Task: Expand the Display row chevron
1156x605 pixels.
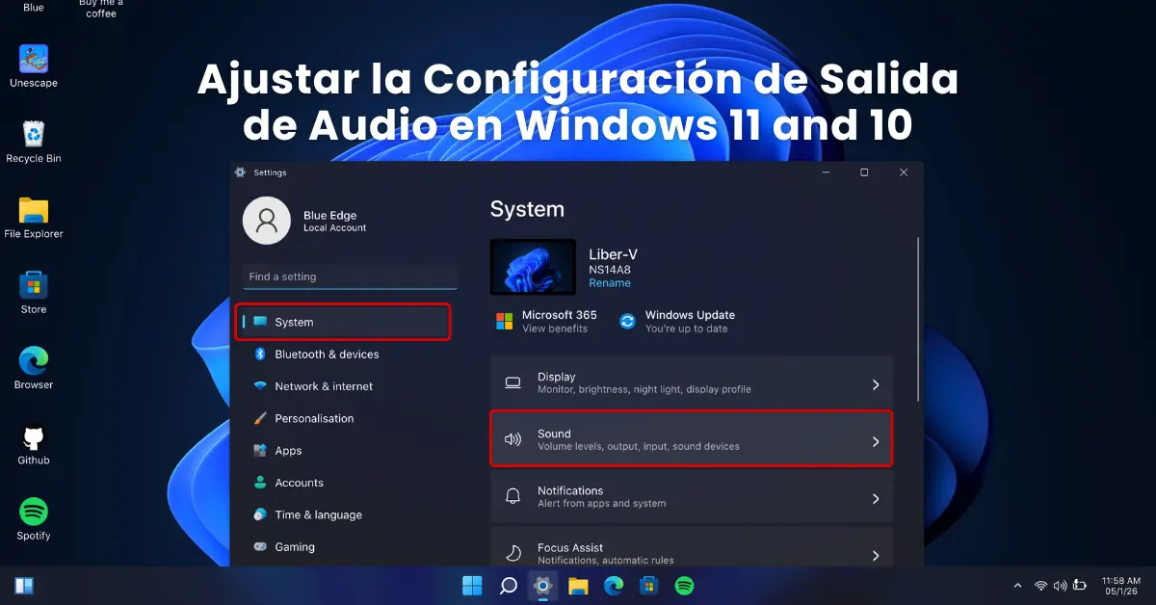Action: pyautogui.click(x=876, y=384)
